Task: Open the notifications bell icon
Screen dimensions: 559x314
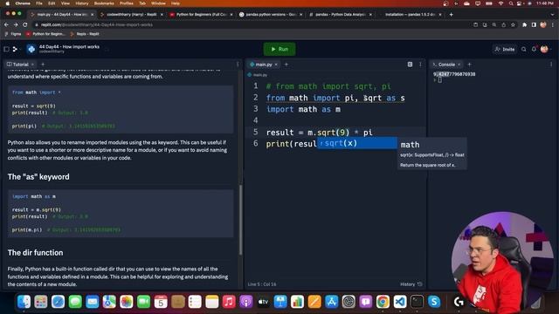Action: click(534, 49)
